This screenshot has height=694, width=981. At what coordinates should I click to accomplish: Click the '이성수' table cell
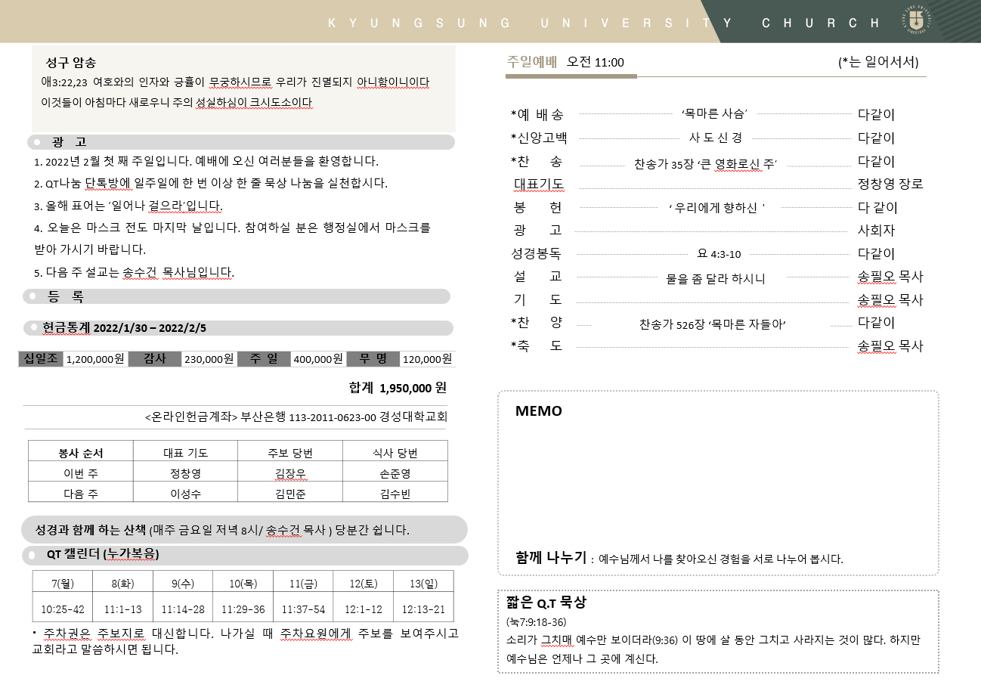(x=186, y=494)
